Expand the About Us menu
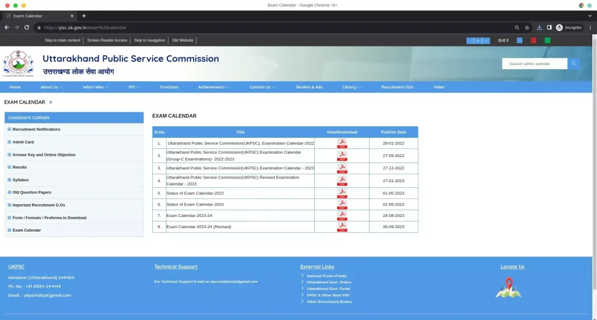597x320 pixels. (52, 87)
